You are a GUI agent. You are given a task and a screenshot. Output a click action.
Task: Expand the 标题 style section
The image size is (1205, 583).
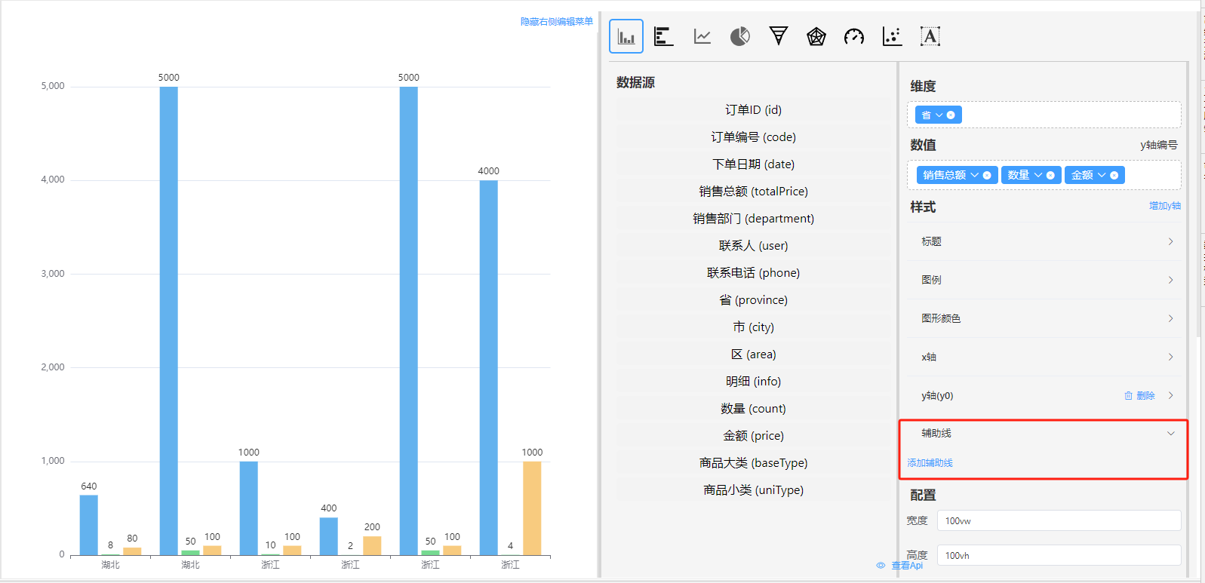(1045, 241)
